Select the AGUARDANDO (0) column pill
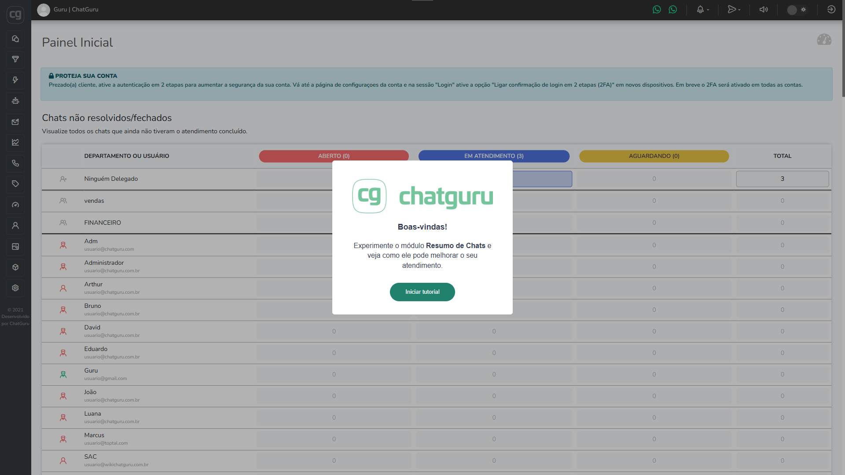The width and height of the screenshot is (845, 475). tap(654, 156)
